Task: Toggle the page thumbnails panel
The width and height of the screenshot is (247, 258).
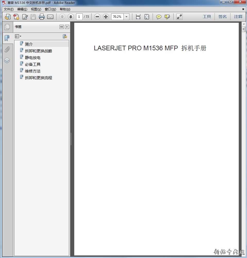Action: click(7, 27)
